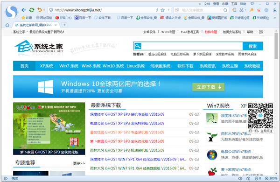Click the site search input field

[192, 46]
